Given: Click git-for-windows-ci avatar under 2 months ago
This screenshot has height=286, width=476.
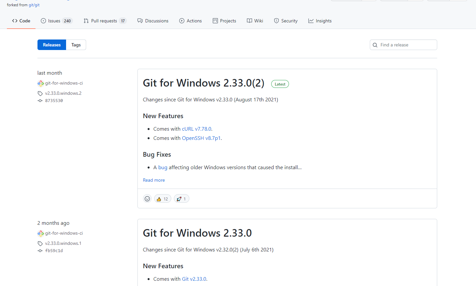Looking at the screenshot, I should click(41, 233).
